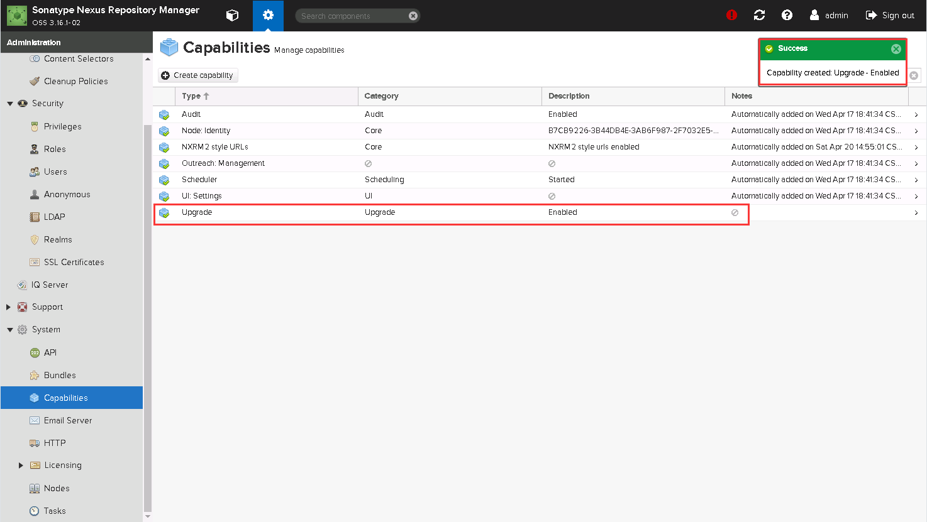Screen dimensions: 927x522
Task: Click the NXRM2 style URLs row icon
Action: point(164,147)
